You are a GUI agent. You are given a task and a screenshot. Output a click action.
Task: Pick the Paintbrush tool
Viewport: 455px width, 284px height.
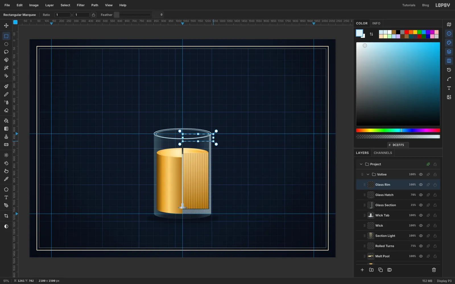point(6,86)
